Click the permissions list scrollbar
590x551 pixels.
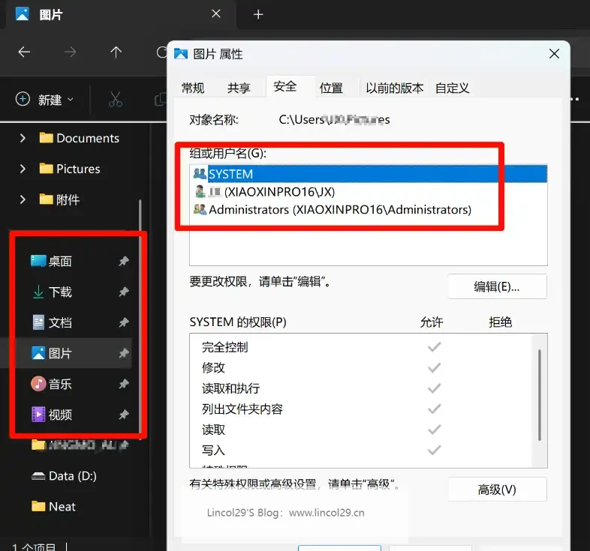[539, 397]
